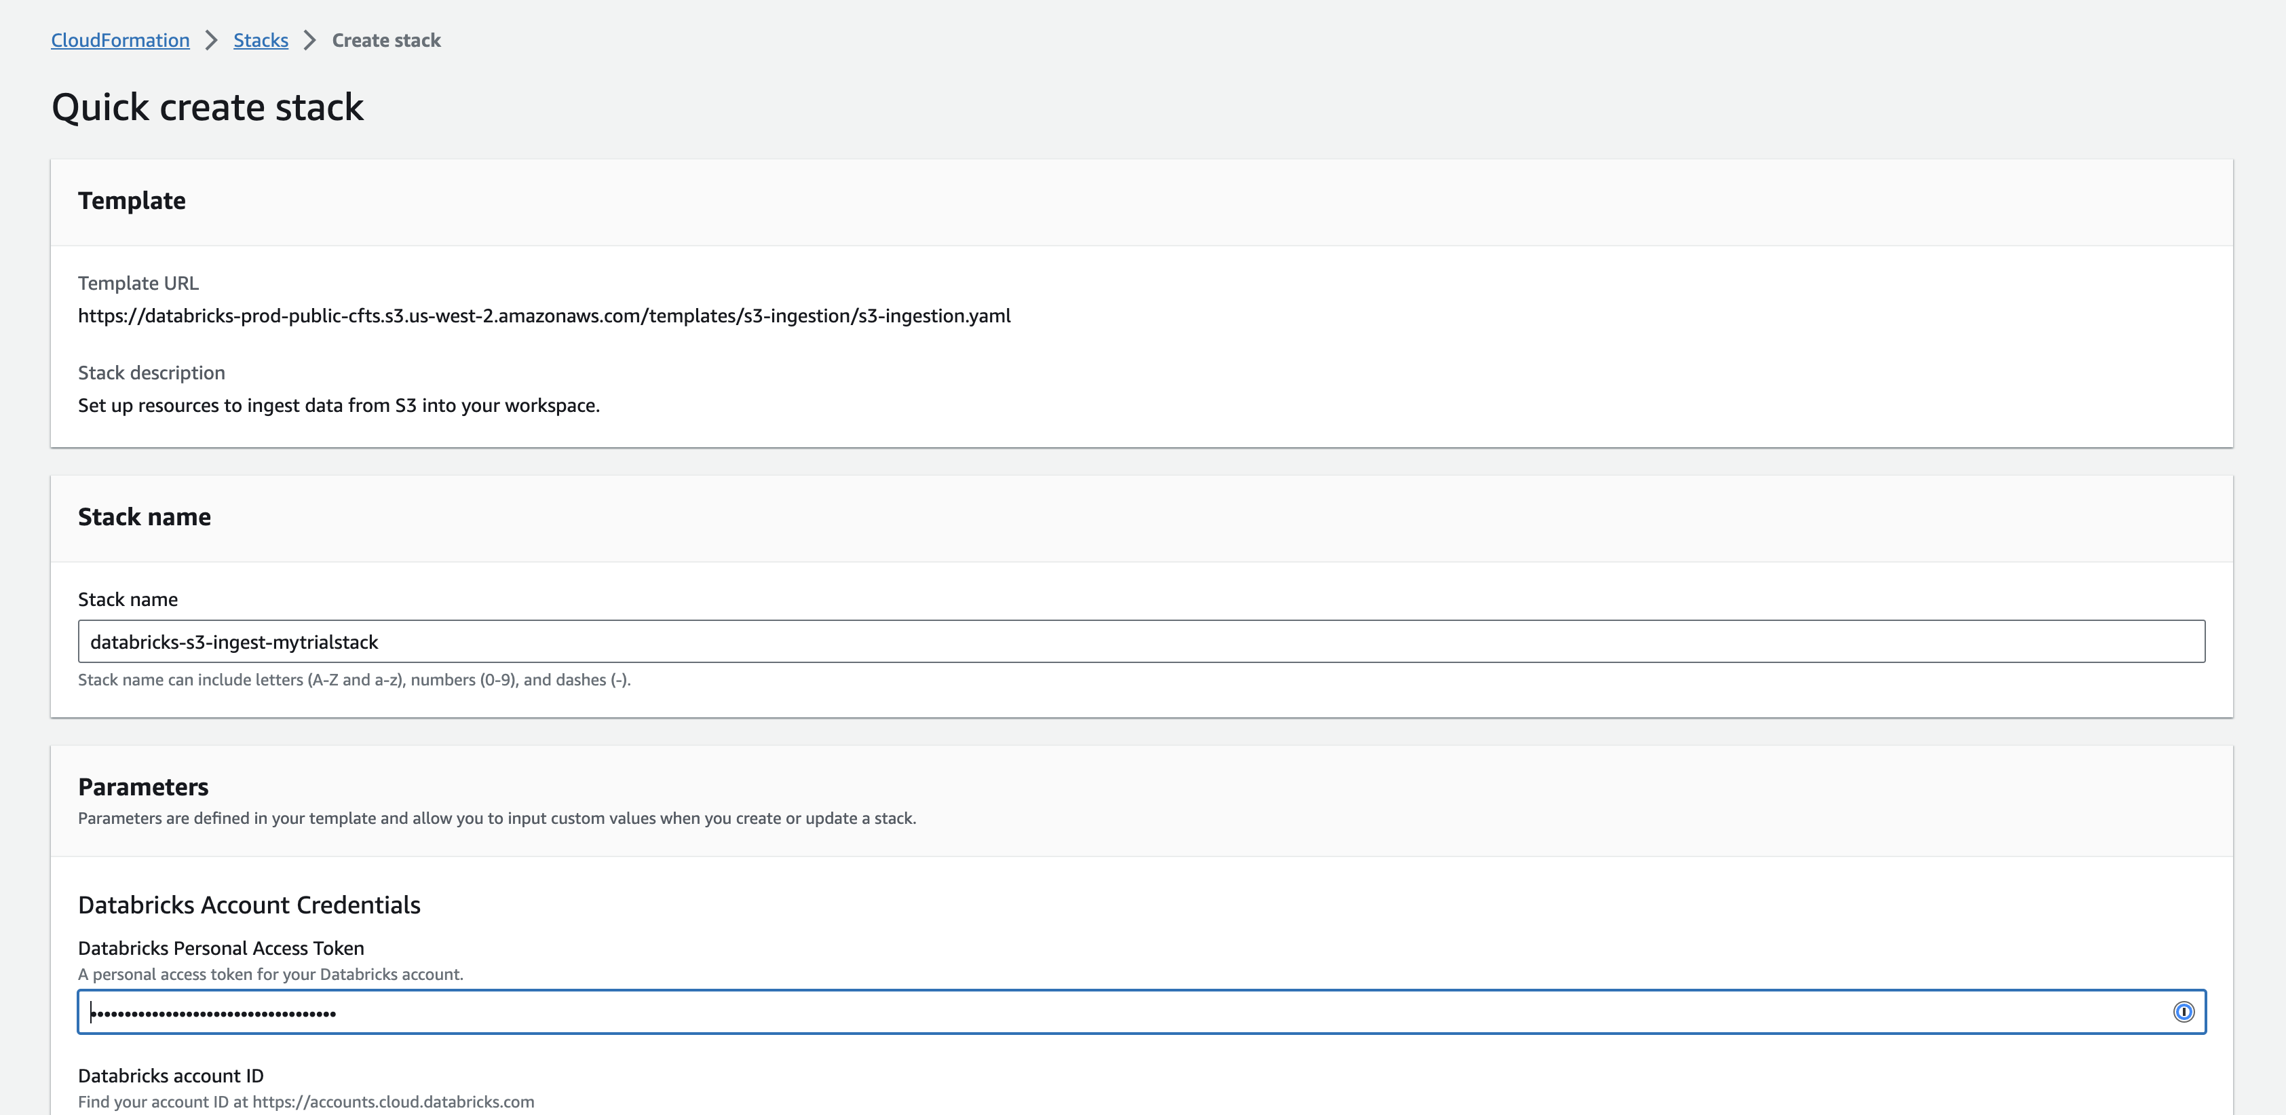Click the Databricks Personal Access Token label

[x=220, y=948]
